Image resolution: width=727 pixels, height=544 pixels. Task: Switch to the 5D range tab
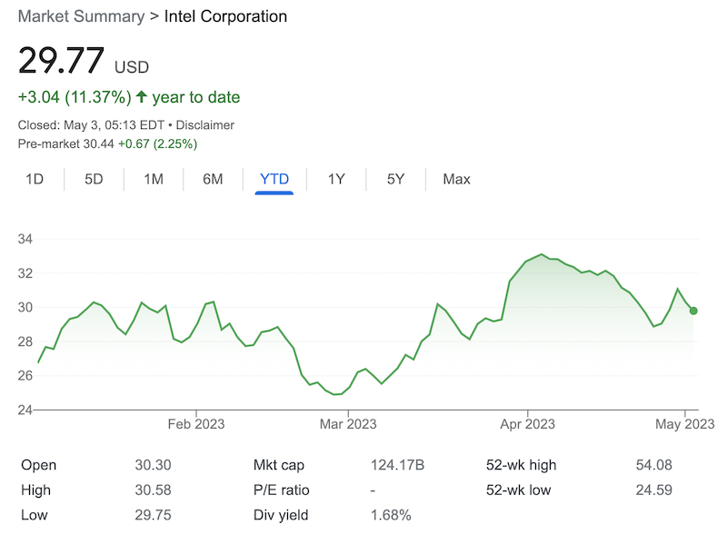coord(94,179)
